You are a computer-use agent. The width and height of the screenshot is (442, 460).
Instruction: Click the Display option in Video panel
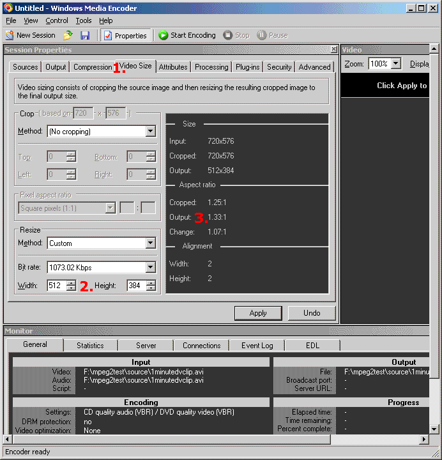pos(419,64)
